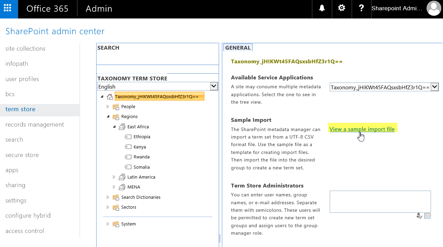Click the Regions group folder icon
443x247 pixels.
tap(116, 117)
